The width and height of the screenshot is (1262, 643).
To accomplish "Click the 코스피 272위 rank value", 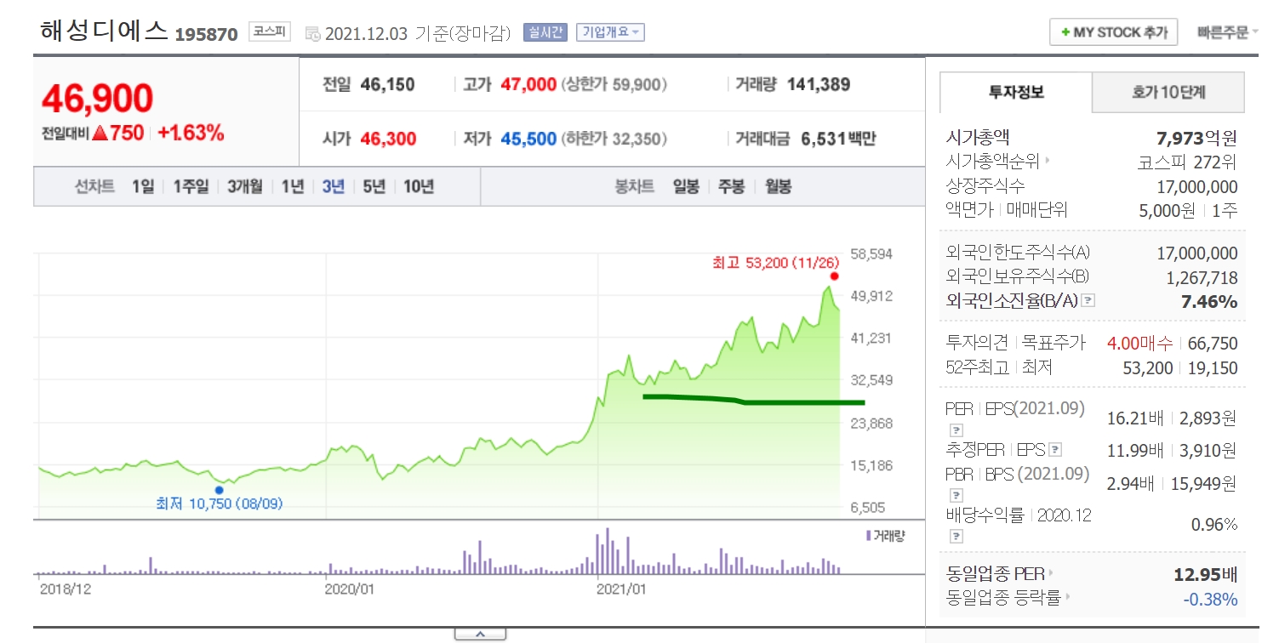I will 1188,162.
